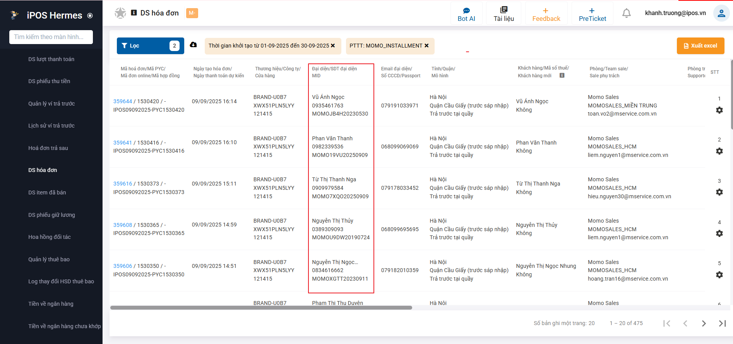Click email toan.vo2@mservice.com.vn
733x344 pixels.
click(x=622, y=114)
